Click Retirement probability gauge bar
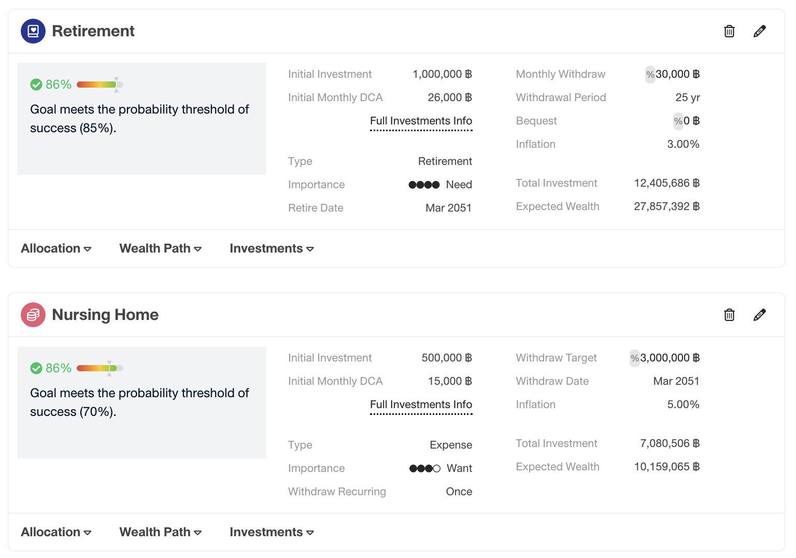 tap(99, 85)
